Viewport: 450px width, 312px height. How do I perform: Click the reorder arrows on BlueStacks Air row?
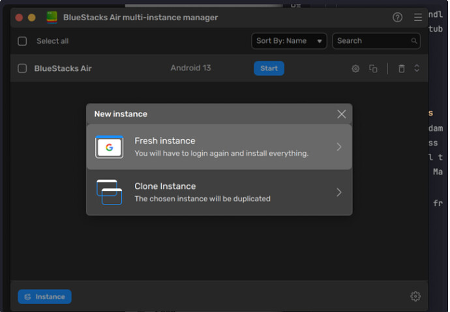pyautogui.click(x=417, y=68)
